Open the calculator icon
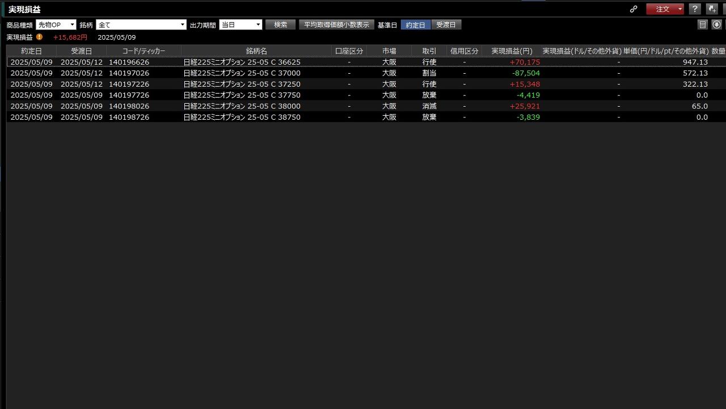 click(x=702, y=24)
